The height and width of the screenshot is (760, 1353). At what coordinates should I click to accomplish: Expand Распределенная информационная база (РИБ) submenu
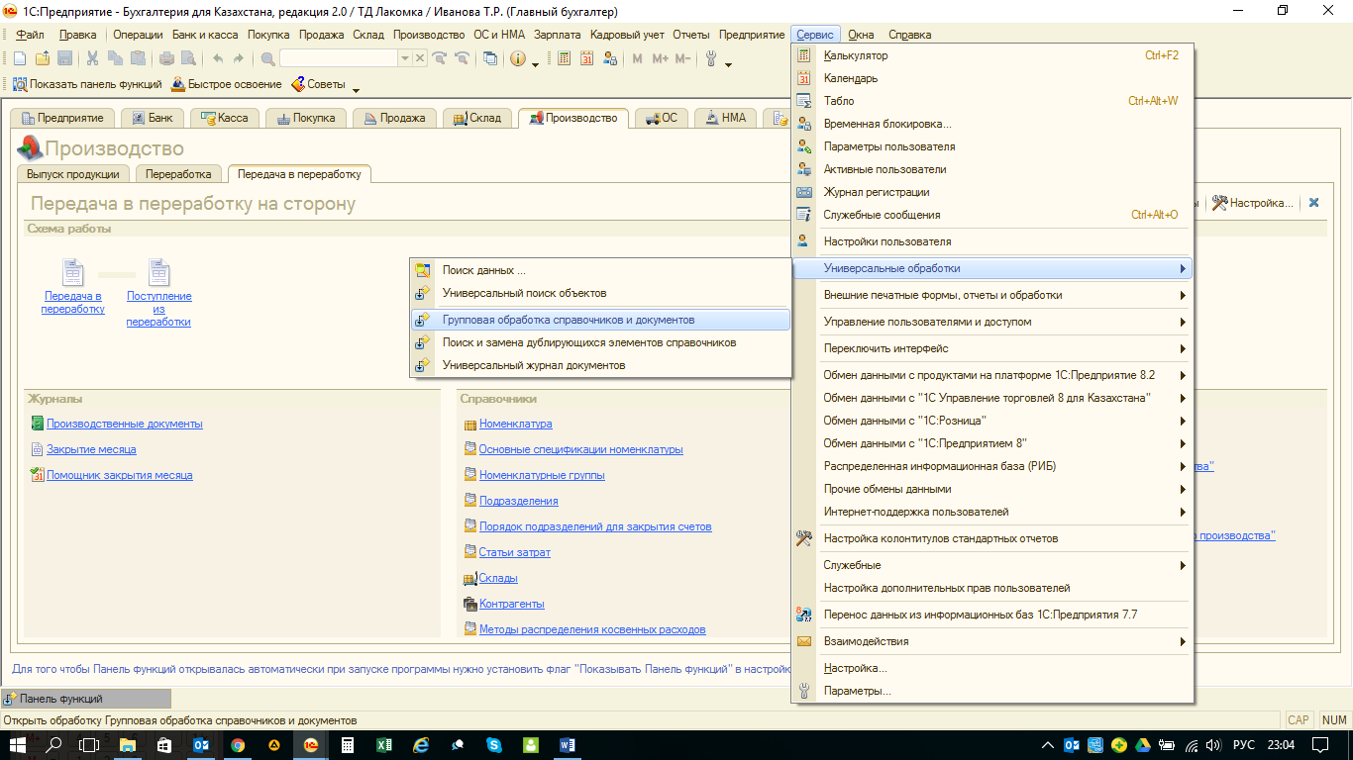(x=991, y=466)
